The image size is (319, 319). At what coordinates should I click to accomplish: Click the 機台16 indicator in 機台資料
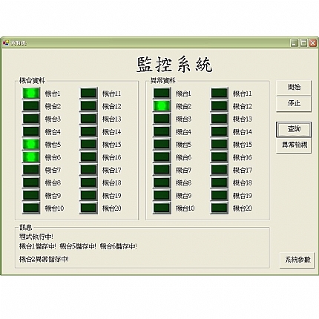click(88, 157)
